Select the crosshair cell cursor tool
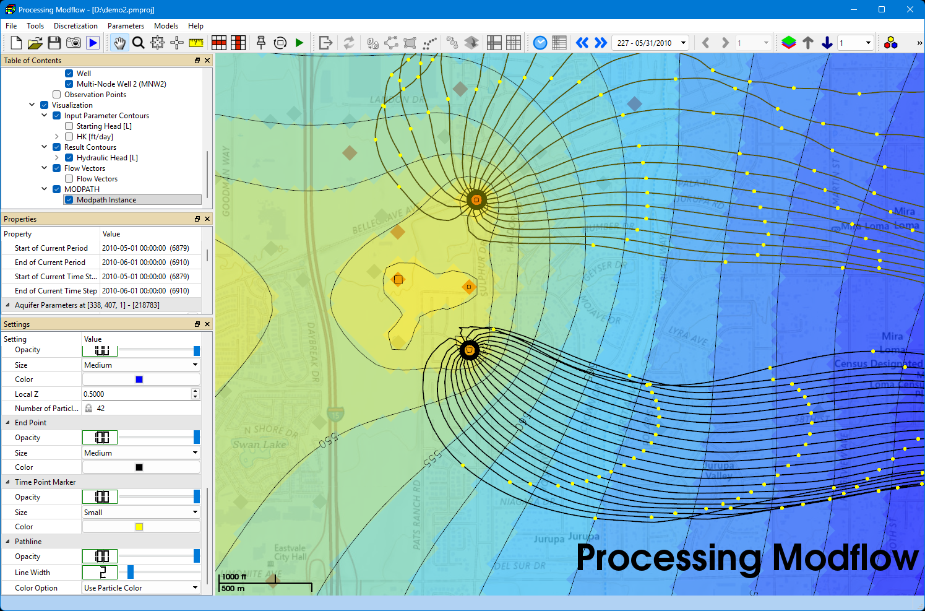This screenshot has width=925, height=611. click(177, 43)
